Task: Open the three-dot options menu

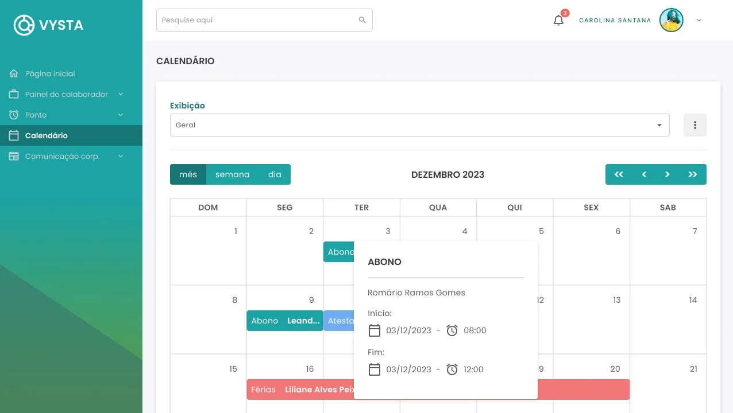Action: 695,125
